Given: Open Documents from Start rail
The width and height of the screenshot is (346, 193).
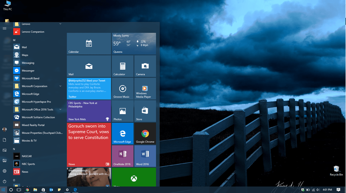Looking at the screenshot, I should pyautogui.click(x=5, y=140).
